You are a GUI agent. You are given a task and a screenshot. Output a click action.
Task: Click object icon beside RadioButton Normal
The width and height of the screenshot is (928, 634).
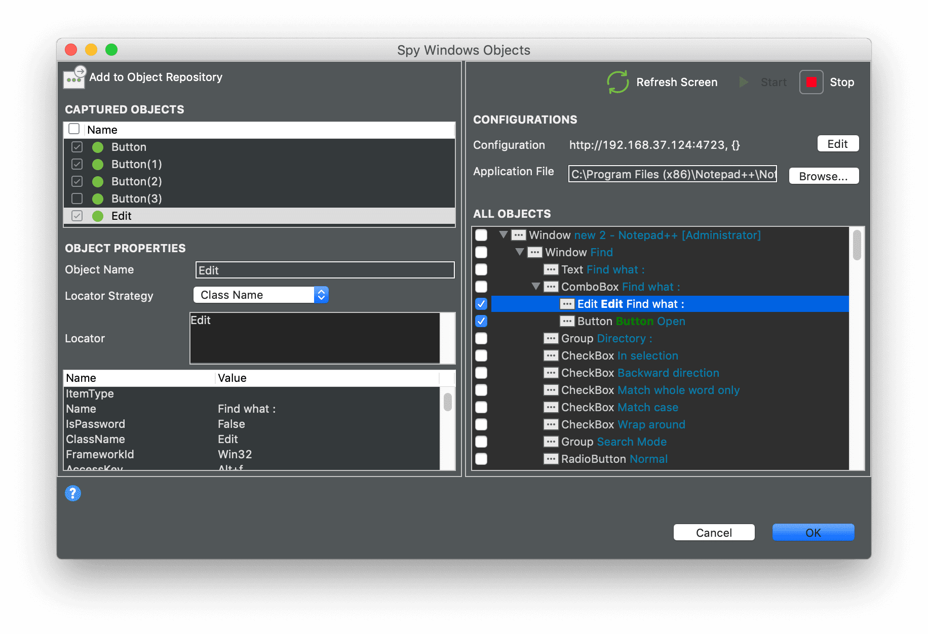tap(551, 459)
